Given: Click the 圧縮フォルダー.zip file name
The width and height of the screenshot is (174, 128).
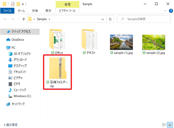Looking at the screenshot, I should coord(59,84).
